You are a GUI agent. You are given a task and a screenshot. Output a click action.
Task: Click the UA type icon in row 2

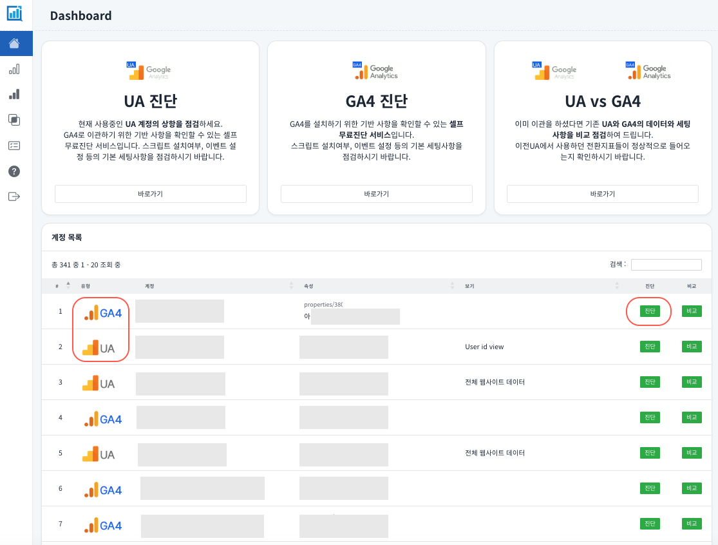tap(99, 348)
